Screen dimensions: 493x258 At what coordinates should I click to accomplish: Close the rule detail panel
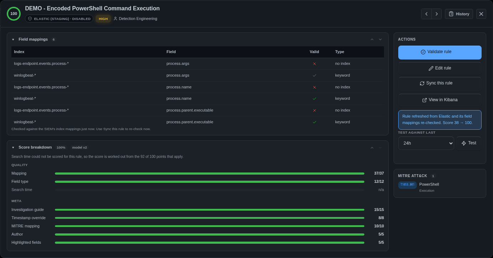(x=481, y=14)
